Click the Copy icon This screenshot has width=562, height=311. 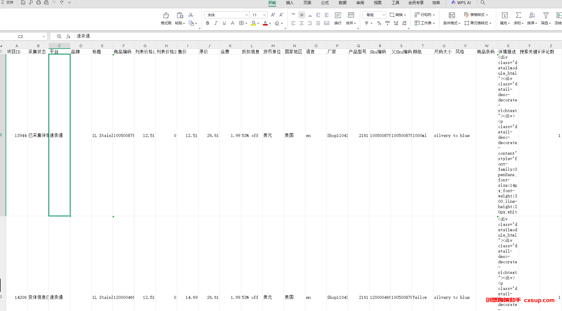pos(191,23)
